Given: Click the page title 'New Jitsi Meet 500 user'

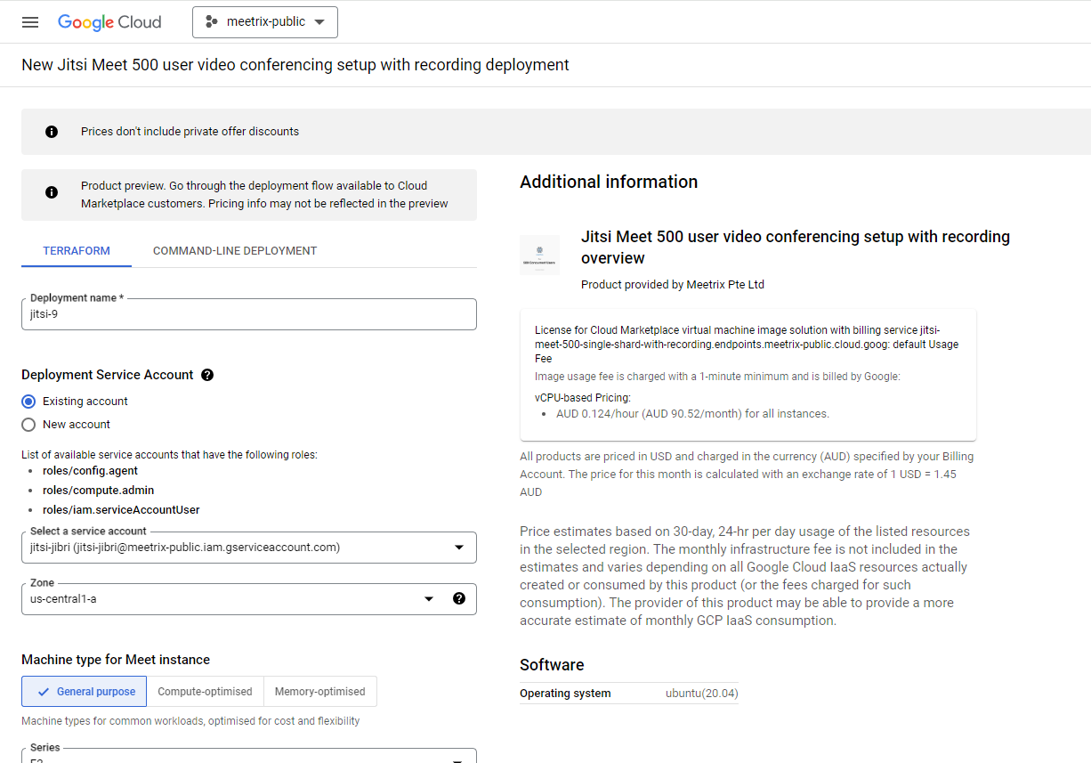Looking at the screenshot, I should click(x=295, y=65).
